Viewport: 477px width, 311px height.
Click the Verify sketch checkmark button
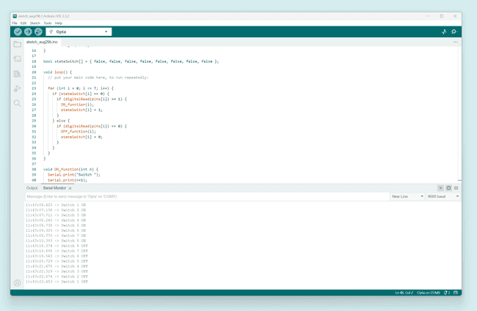pyautogui.click(x=18, y=31)
